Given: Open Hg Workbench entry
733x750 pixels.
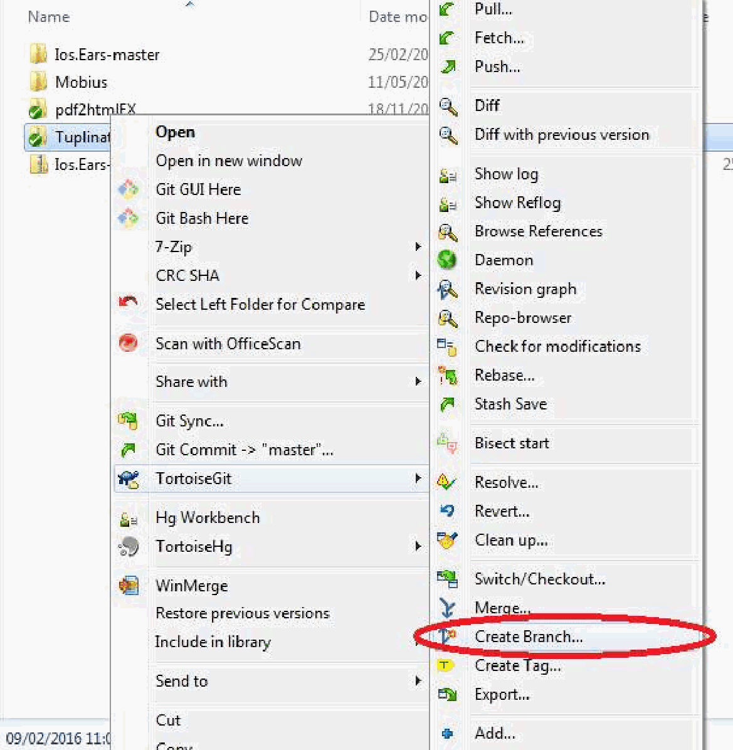Looking at the screenshot, I should pos(208,517).
